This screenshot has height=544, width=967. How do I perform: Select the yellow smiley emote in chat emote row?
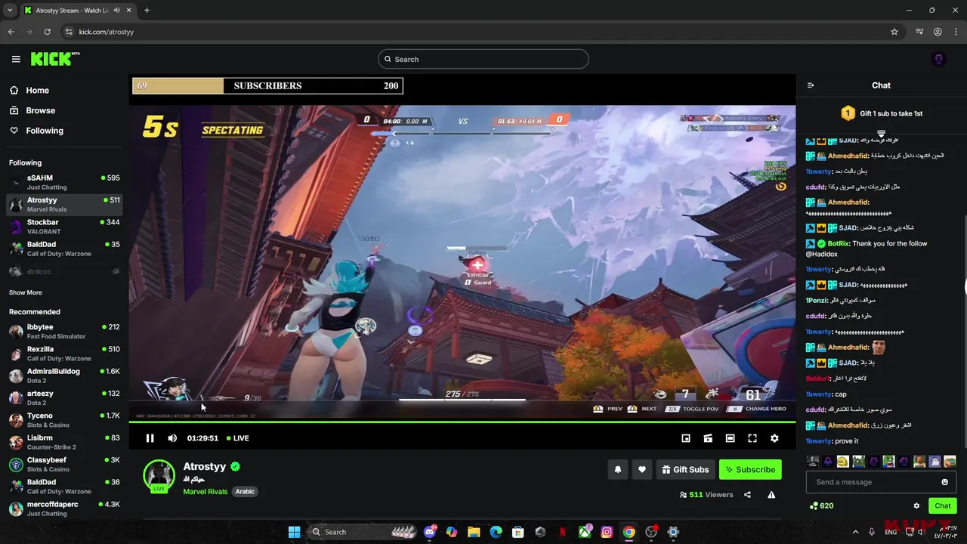point(842,461)
